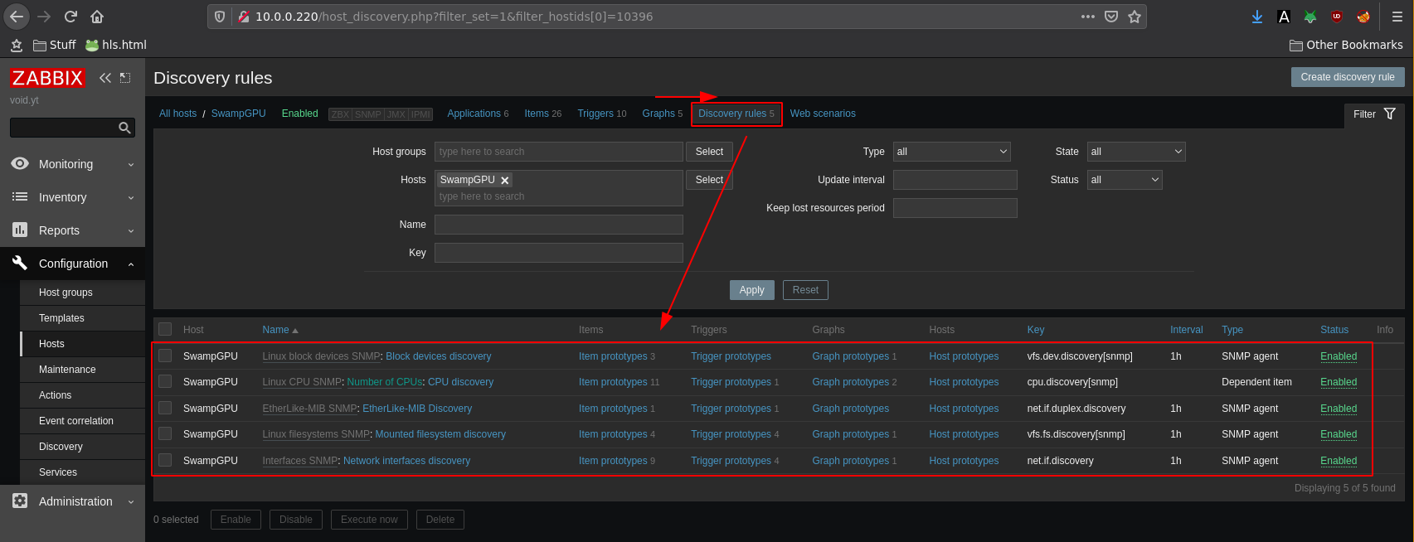Toggle the Filter funnel tab
The height and width of the screenshot is (542, 1414).
tap(1375, 114)
